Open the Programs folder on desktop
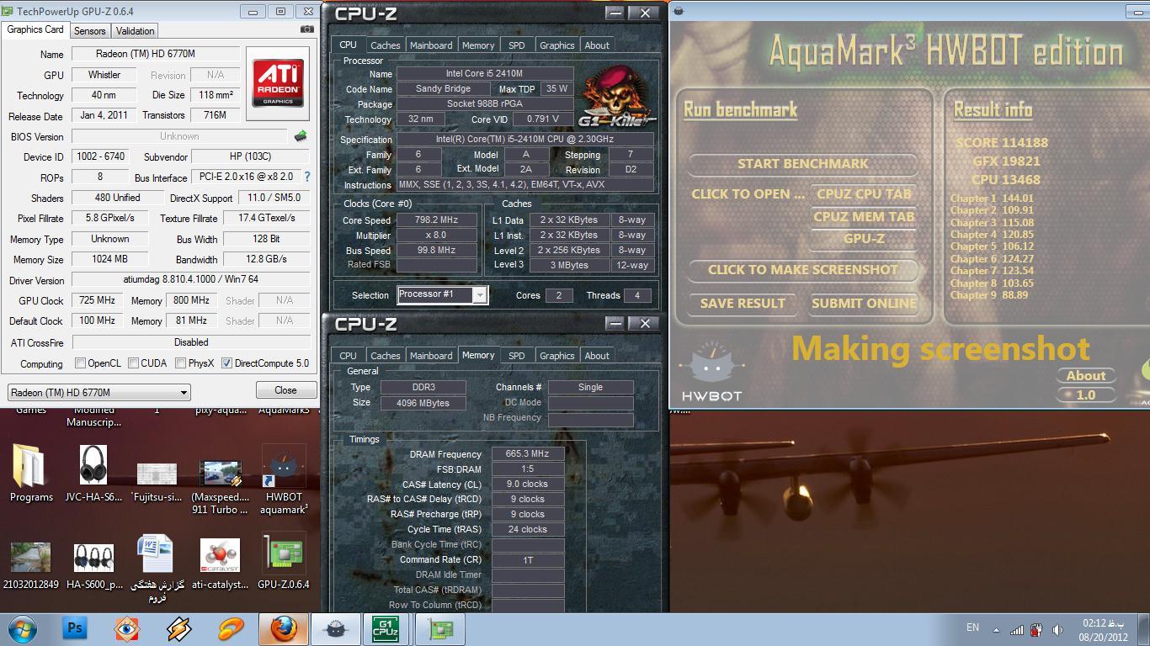 31,473
